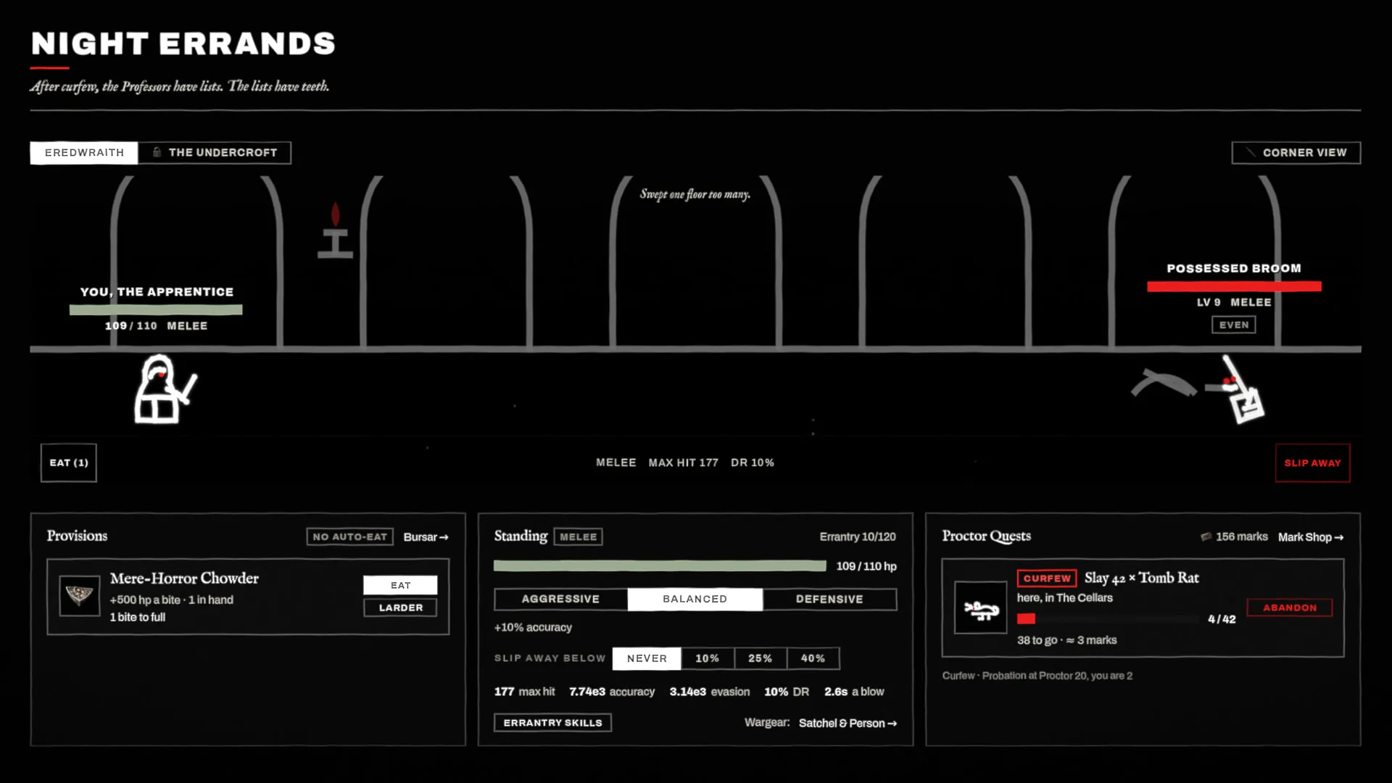
Task: Click the Mere-Horror Chowder bowl icon
Action: pos(80,596)
